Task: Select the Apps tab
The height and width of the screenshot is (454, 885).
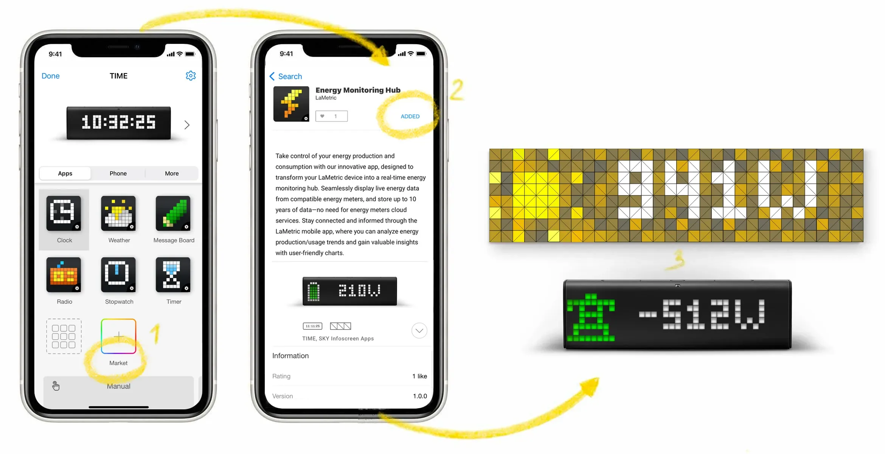Action: [x=65, y=173]
